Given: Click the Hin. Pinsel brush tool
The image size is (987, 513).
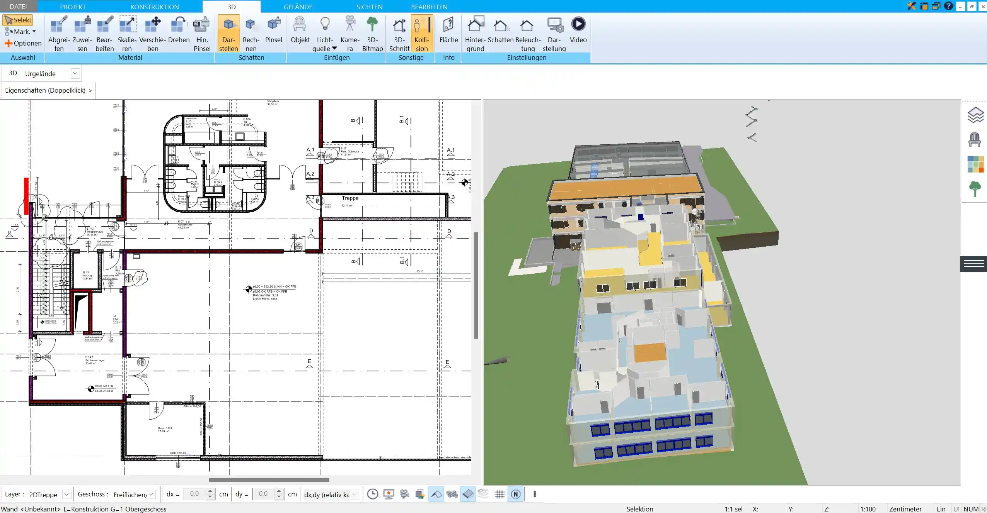Looking at the screenshot, I should point(202,34).
